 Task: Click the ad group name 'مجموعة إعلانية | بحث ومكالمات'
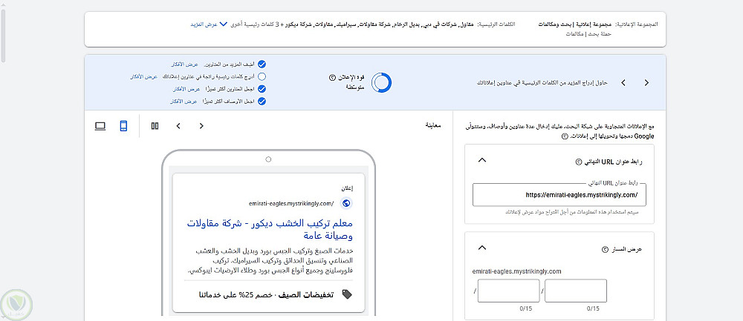pyautogui.click(x=575, y=24)
